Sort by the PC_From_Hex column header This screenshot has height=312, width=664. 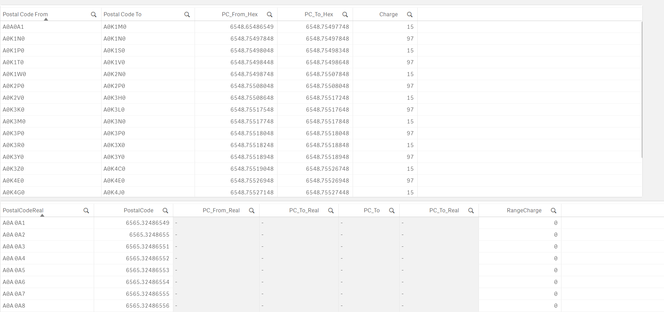point(240,14)
